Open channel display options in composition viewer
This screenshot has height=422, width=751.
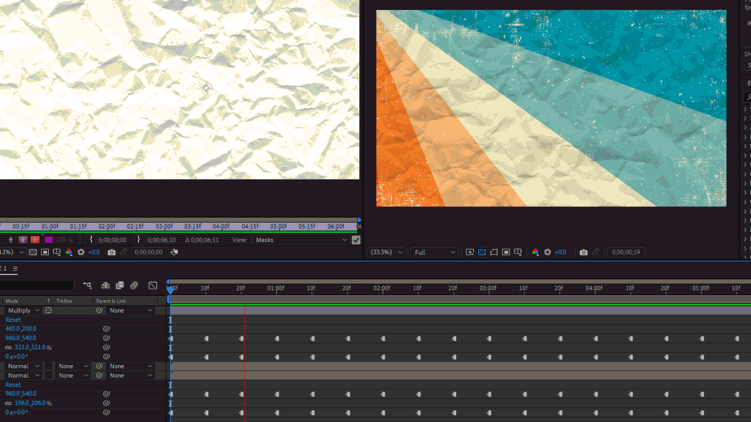pos(535,252)
